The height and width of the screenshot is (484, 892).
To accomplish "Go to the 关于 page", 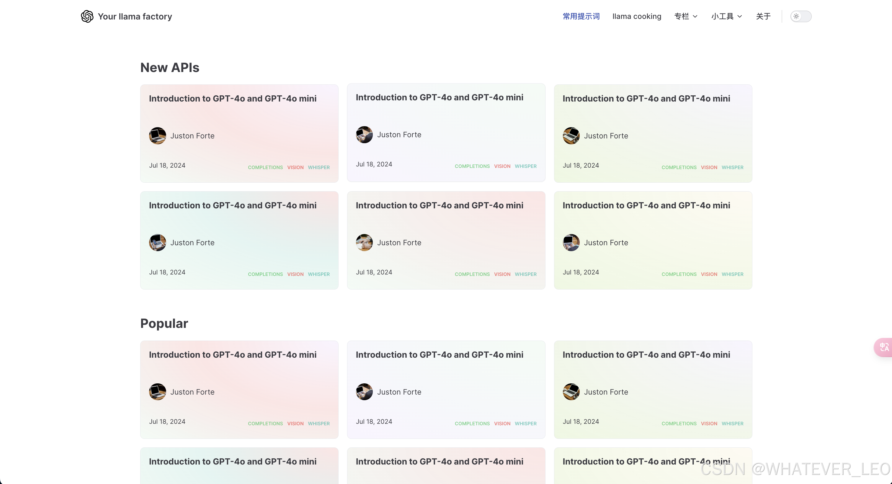I will tap(763, 16).
